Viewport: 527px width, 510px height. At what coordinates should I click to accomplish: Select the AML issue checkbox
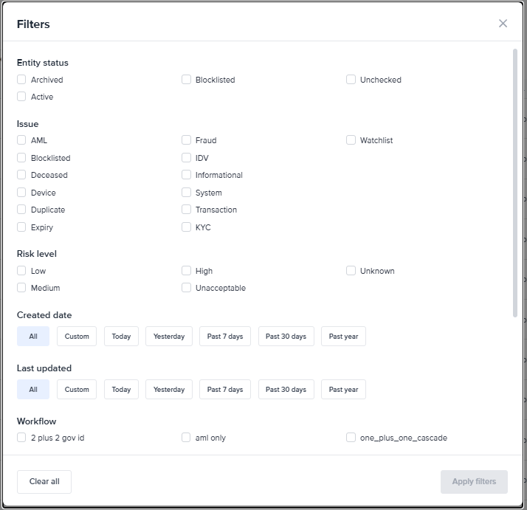(x=22, y=140)
